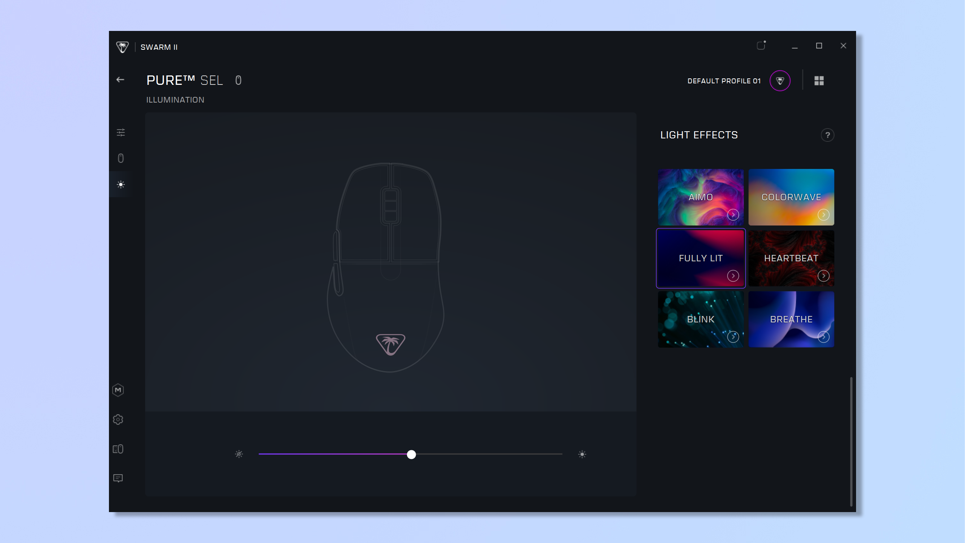
Task: Adjust the brightness slider control
Action: tap(411, 454)
